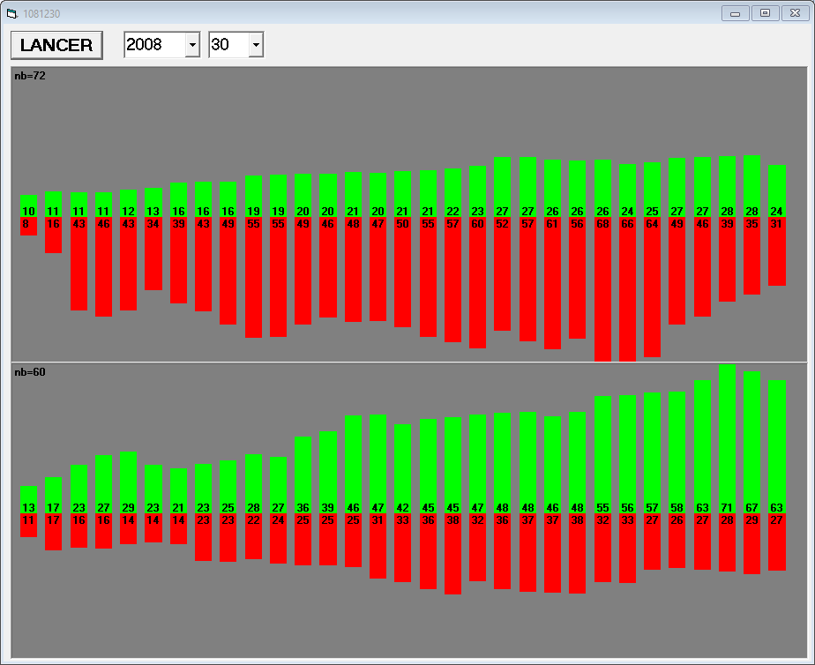The width and height of the screenshot is (815, 665).
Task: Click red value 60 on upper chart bar
Action: (477, 224)
